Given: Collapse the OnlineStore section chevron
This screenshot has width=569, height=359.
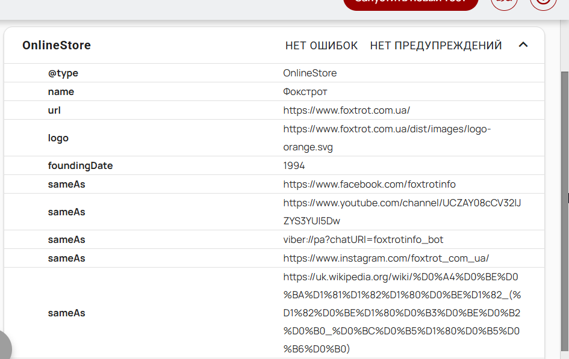Looking at the screenshot, I should 523,45.
